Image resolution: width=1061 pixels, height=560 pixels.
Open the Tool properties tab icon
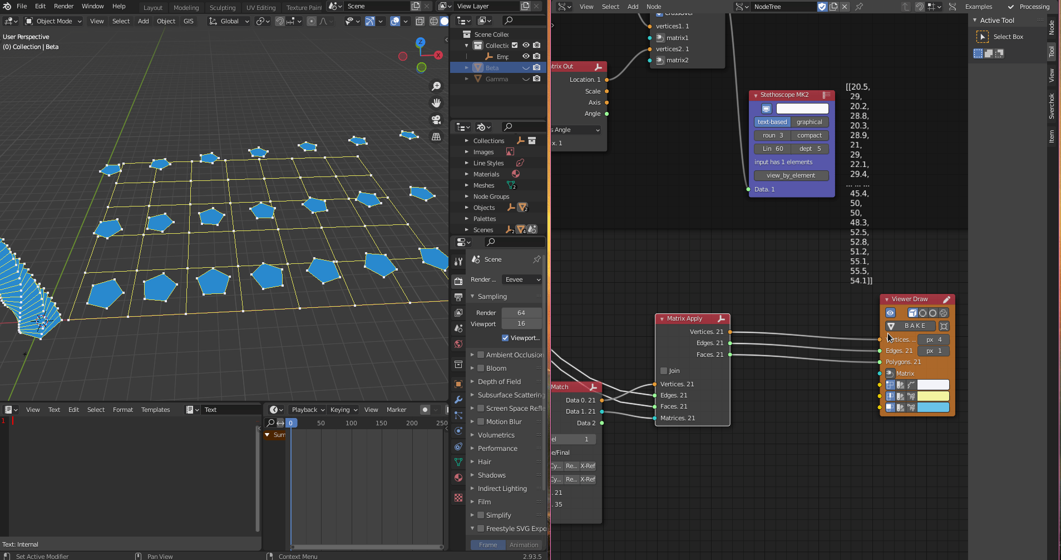tap(458, 261)
